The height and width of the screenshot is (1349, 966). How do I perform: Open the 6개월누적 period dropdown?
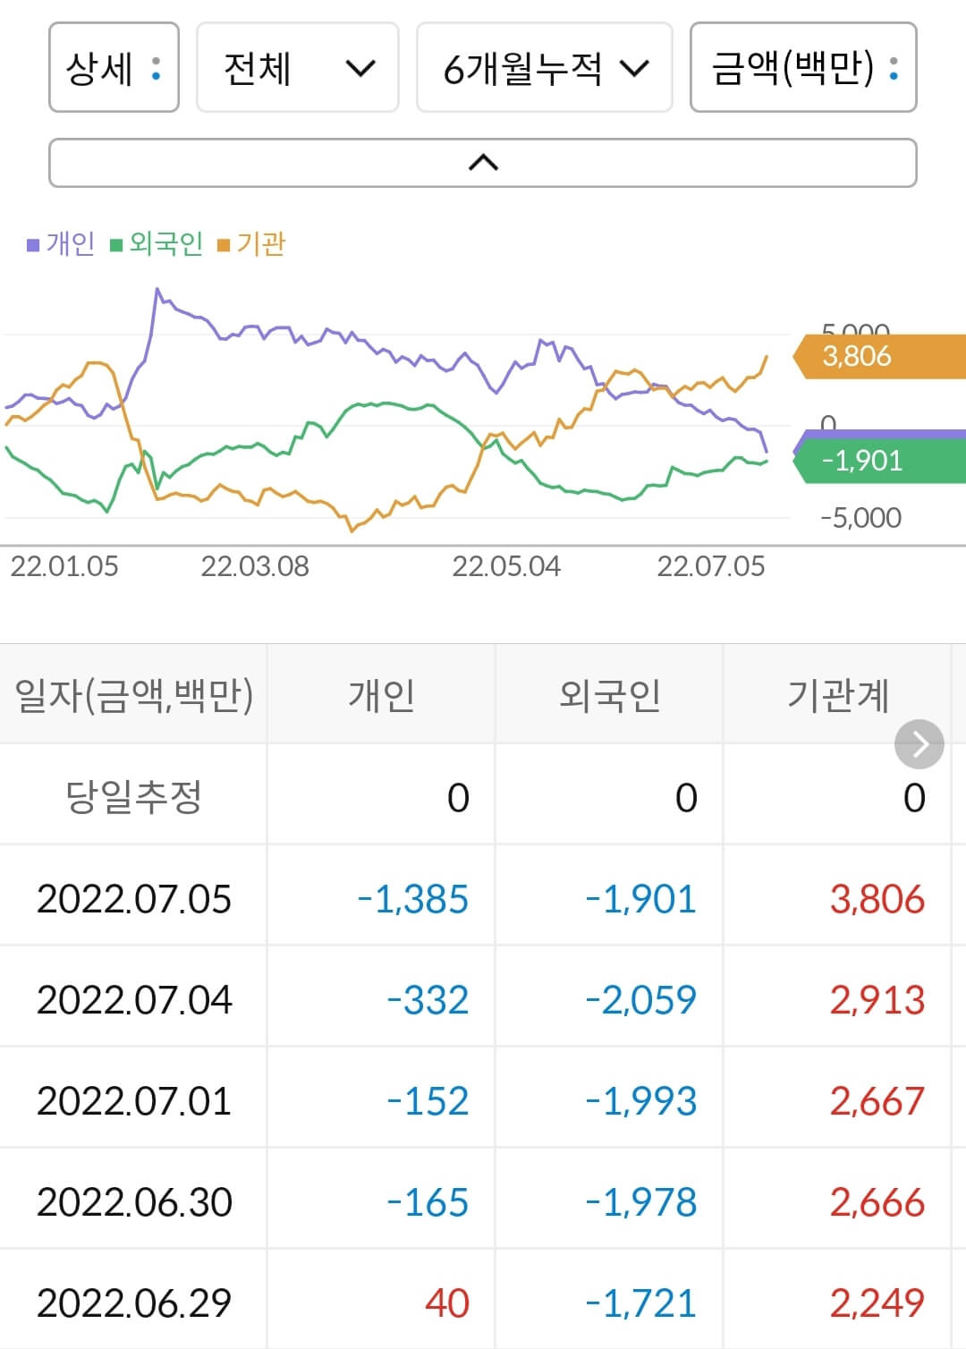547,70
